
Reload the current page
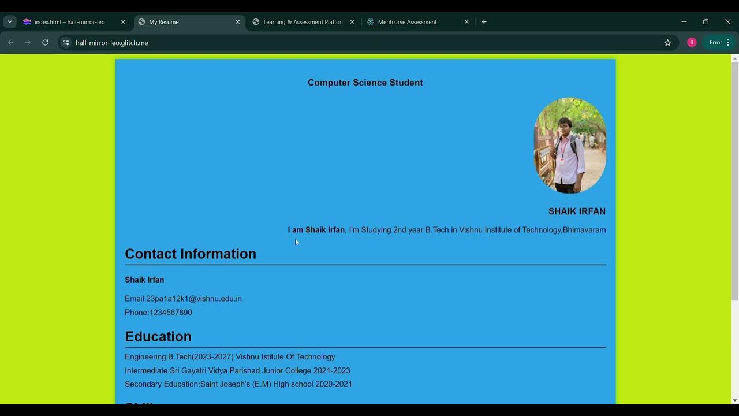click(x=45, y=43)
